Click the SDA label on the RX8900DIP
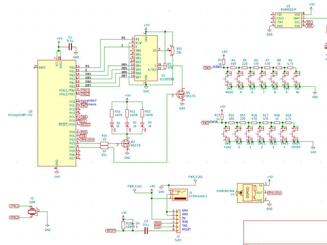 coord(310,27)
